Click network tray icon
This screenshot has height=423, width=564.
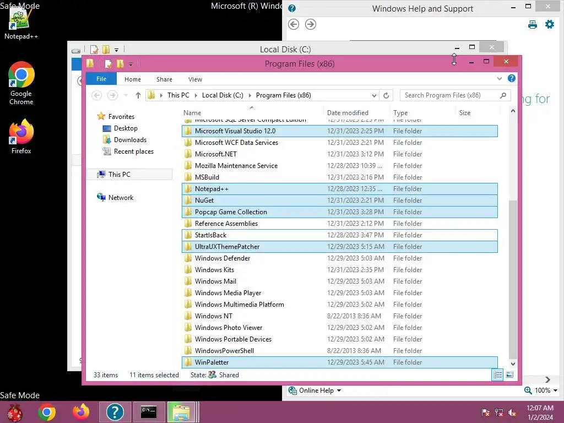click(498, 413)
